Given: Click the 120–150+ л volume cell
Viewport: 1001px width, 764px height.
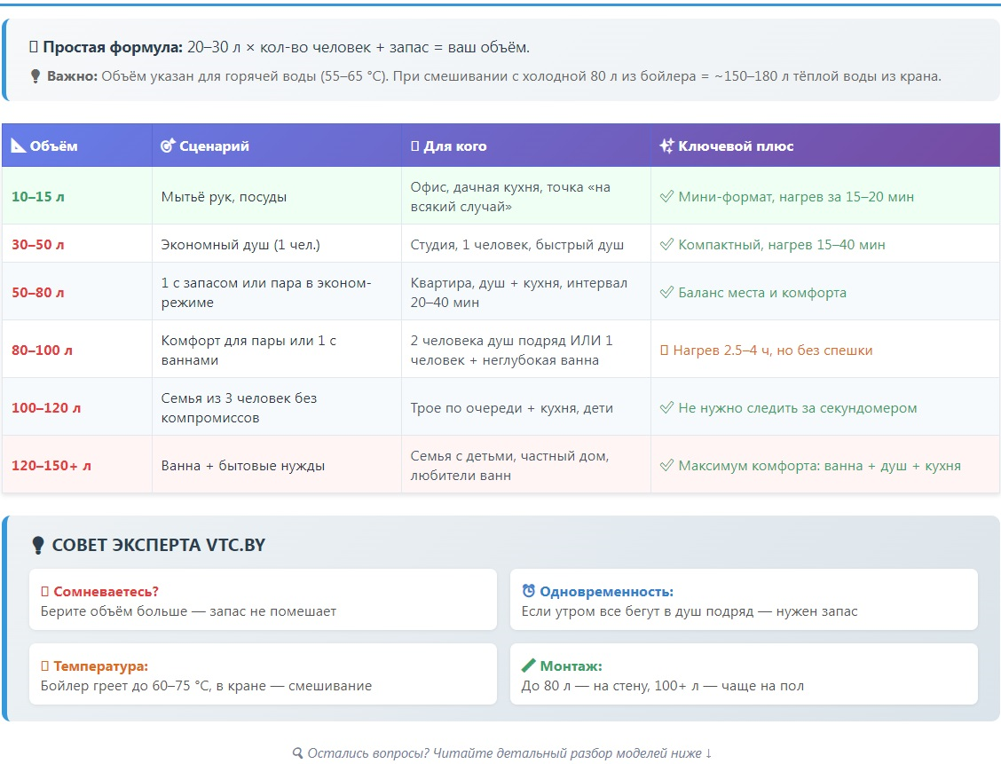Looking at the screenshot, I should click(51, 466).
